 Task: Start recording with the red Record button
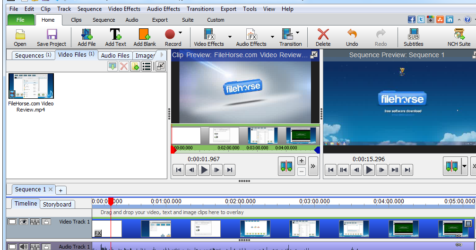[x=170, y=34]
